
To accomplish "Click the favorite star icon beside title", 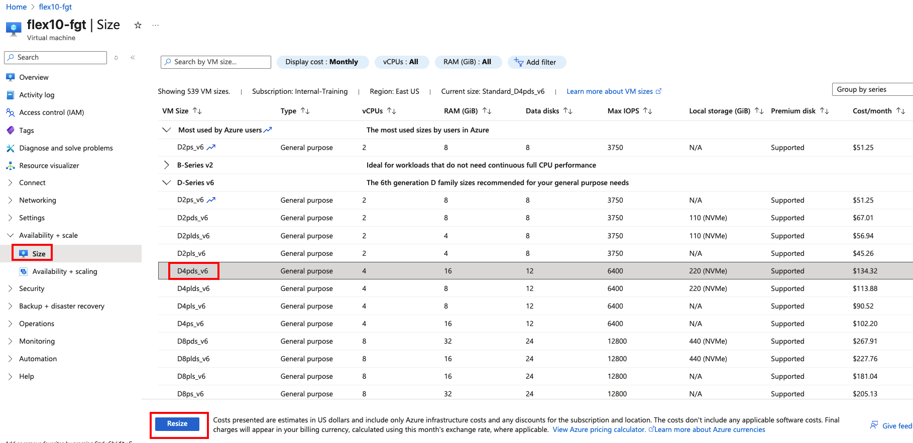I will click(138, 25).
